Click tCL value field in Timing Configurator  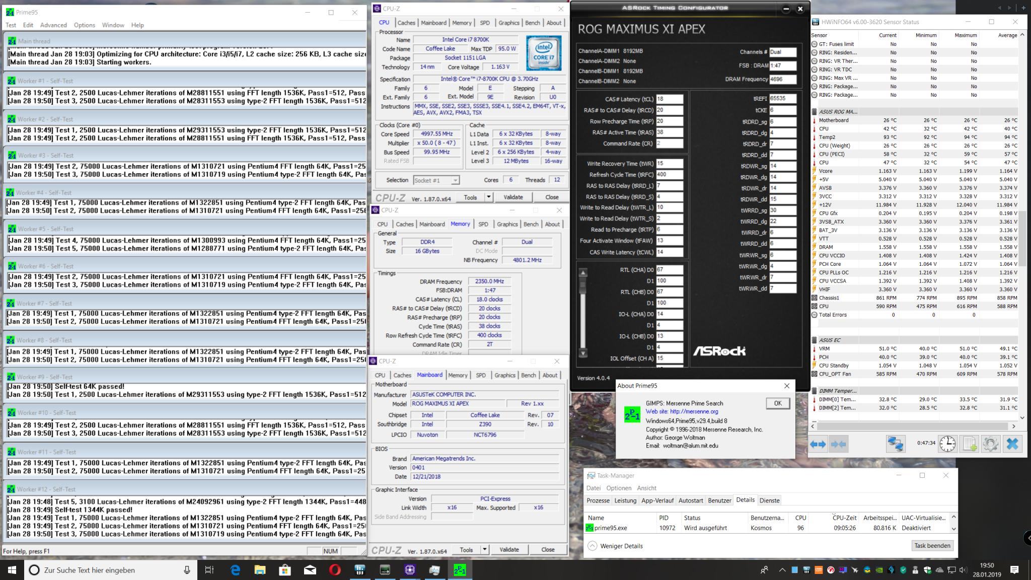[x=669, y=99]
